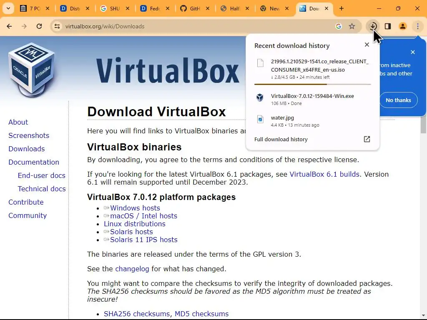Click the Linux distributions link

tap(135, 224)
